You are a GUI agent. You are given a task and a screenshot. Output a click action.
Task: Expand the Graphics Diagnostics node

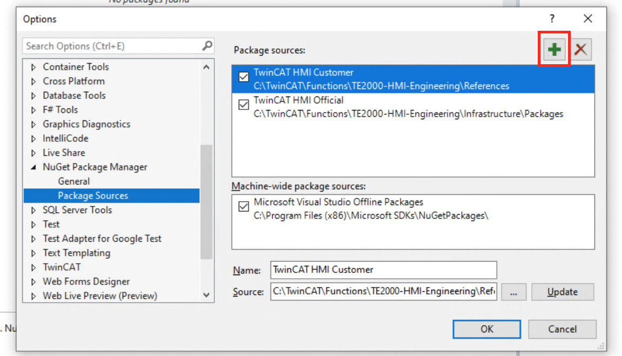33,124
